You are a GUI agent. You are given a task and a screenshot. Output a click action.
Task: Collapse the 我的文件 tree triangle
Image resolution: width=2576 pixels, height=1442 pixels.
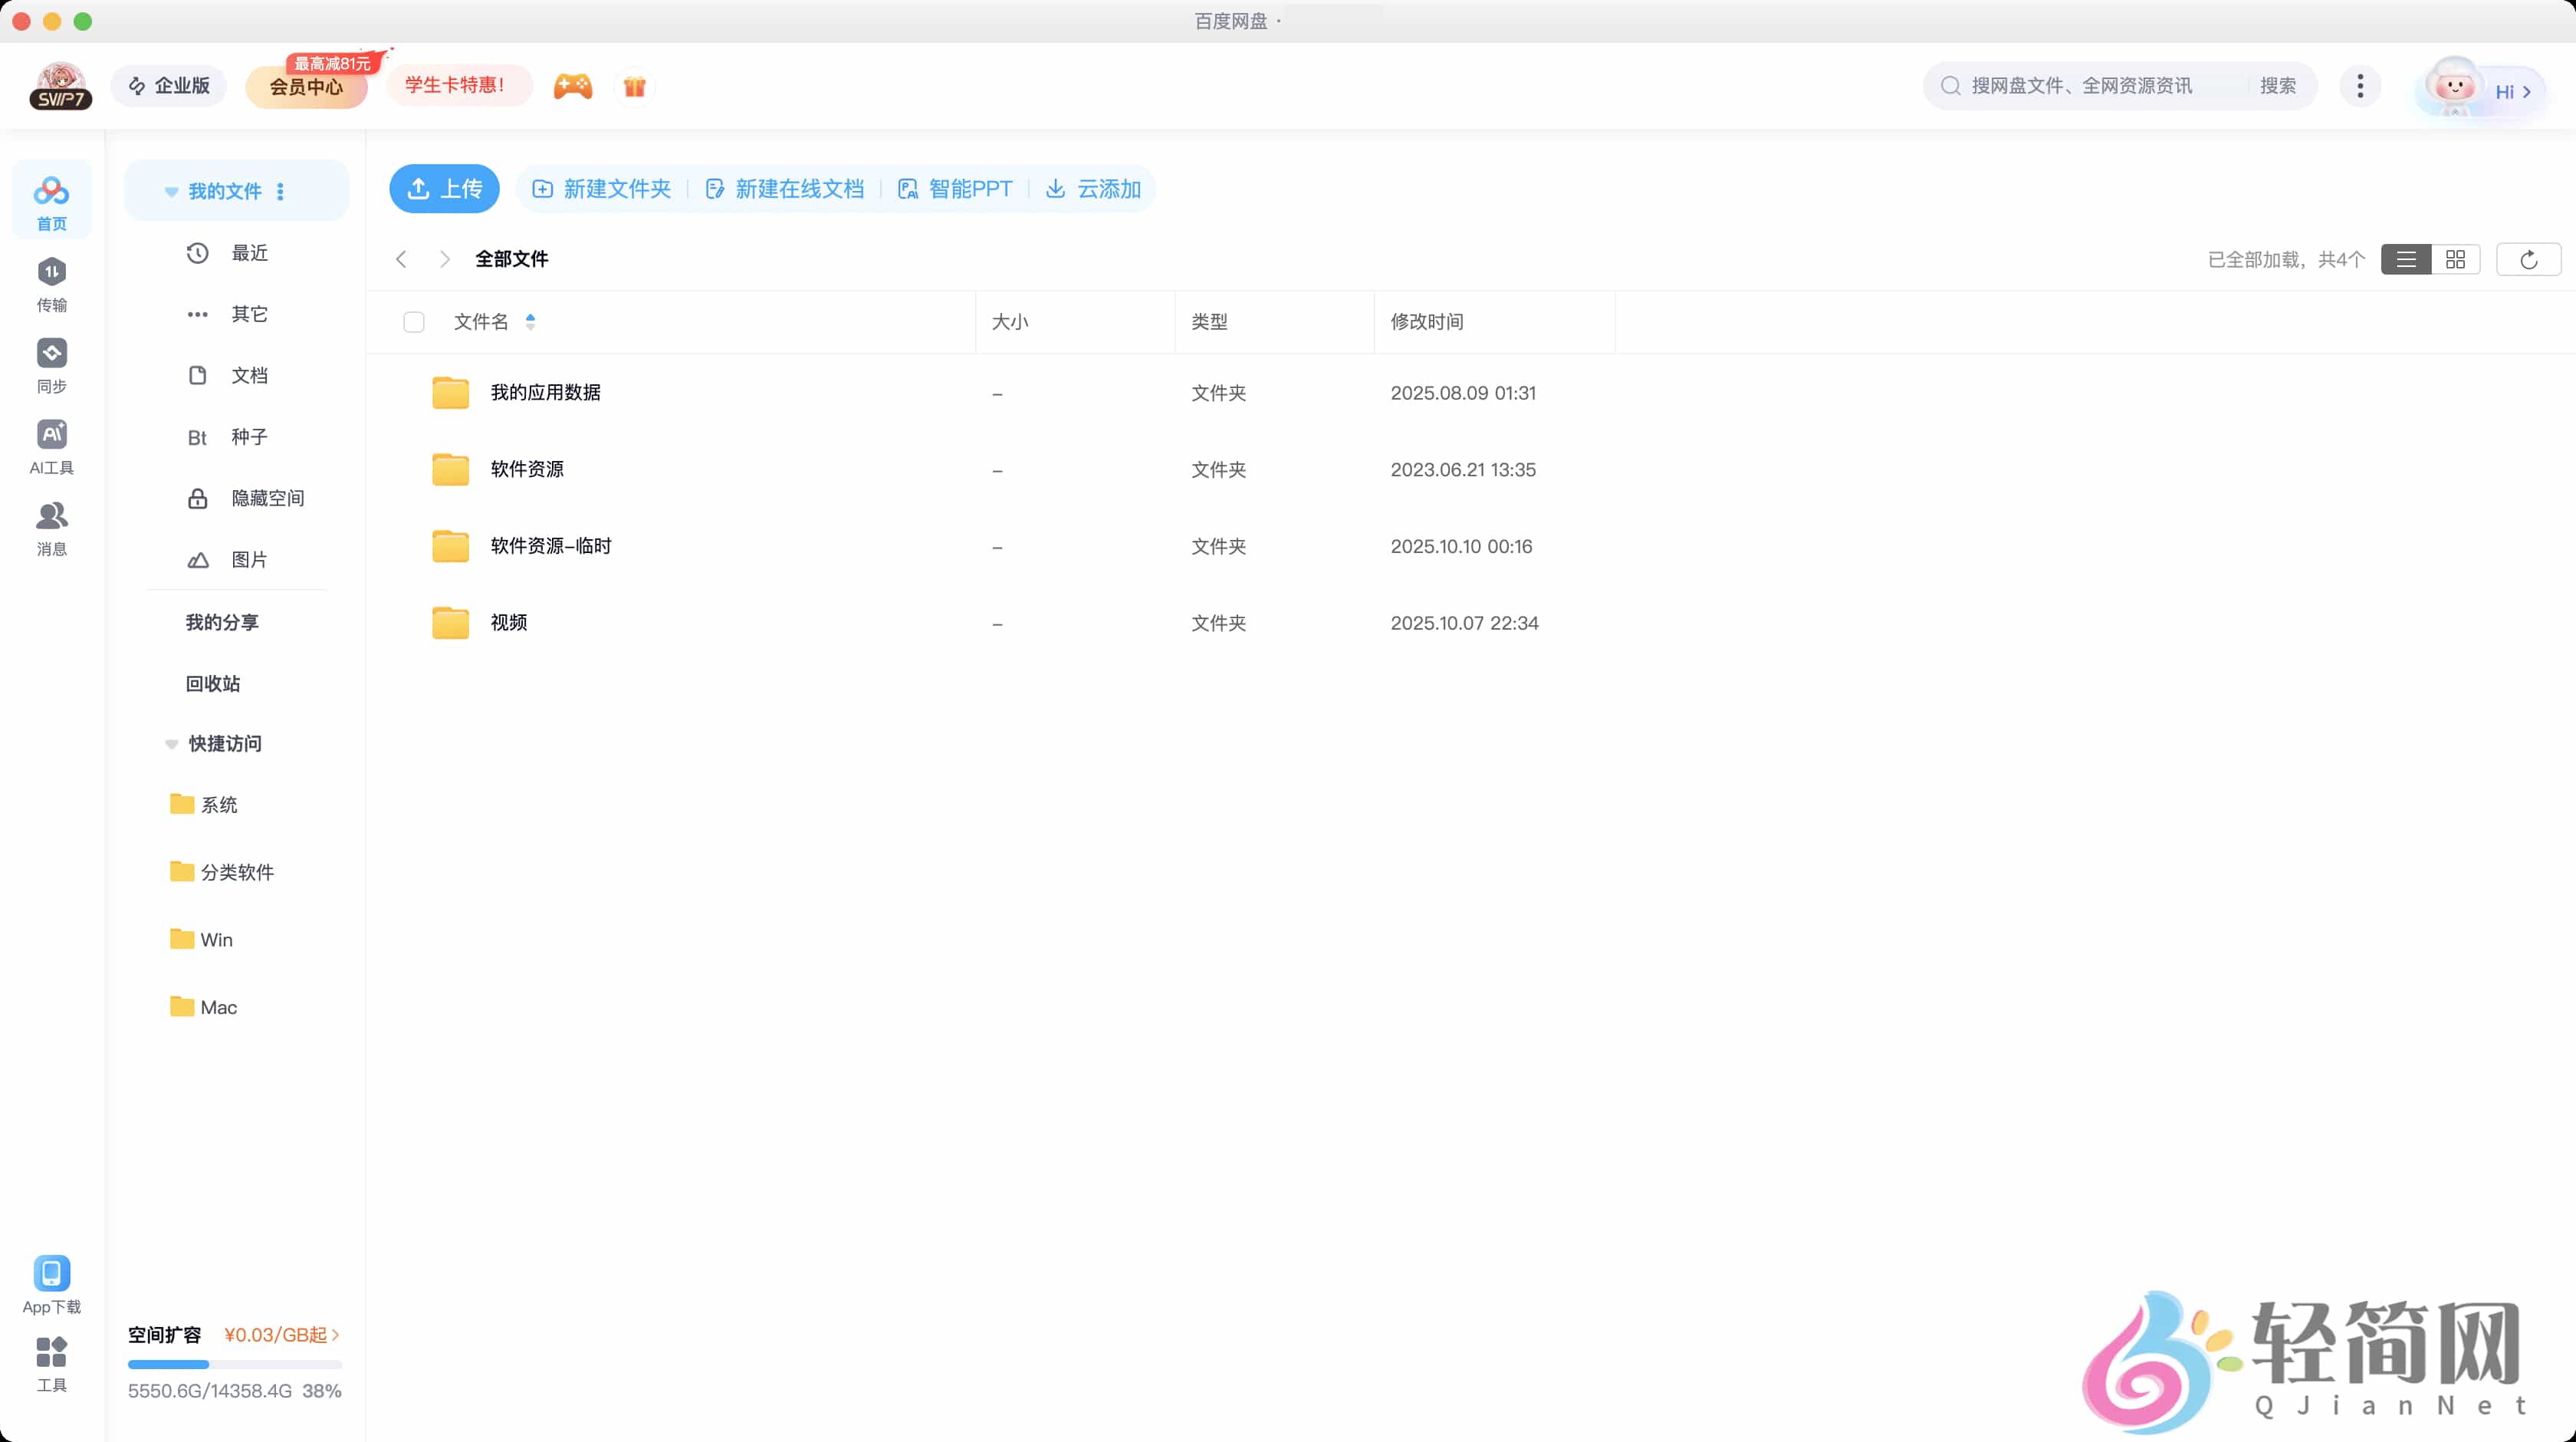point(171,191)
